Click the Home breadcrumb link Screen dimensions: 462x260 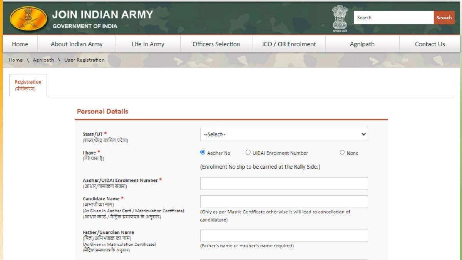coord(15,60)
